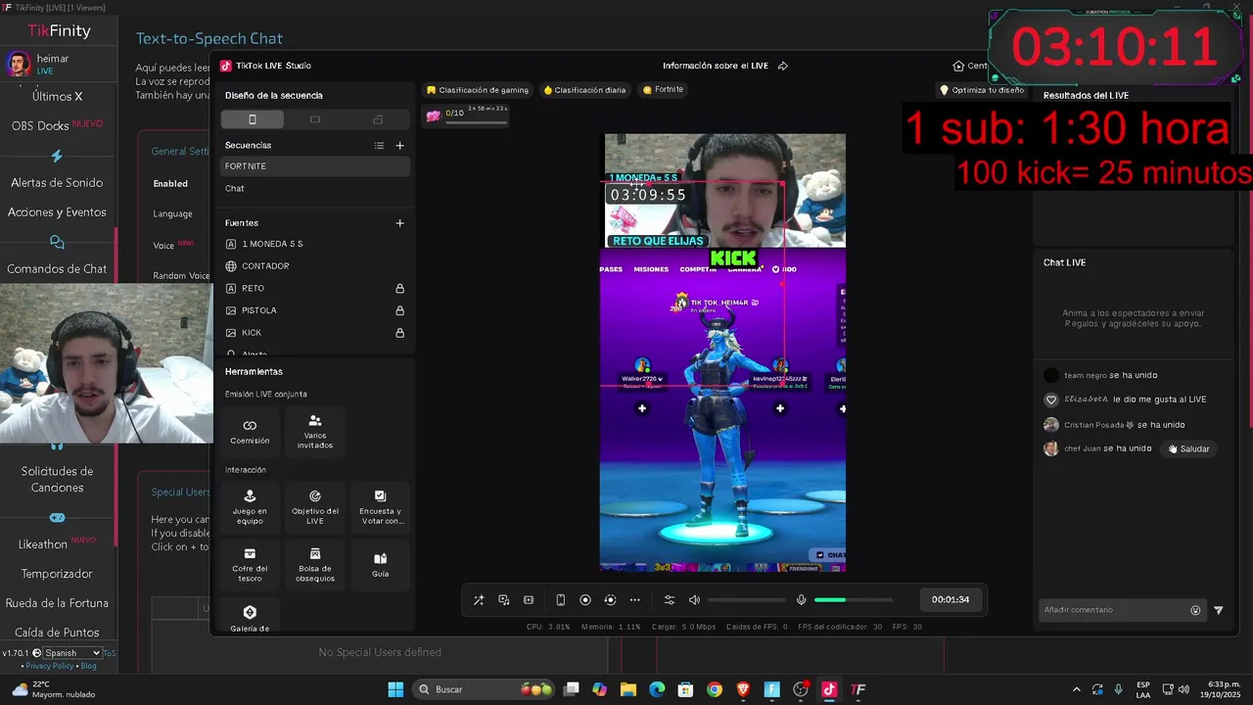Select the FORTNITE sequence
1253x705 pixels.
(315, 166)
